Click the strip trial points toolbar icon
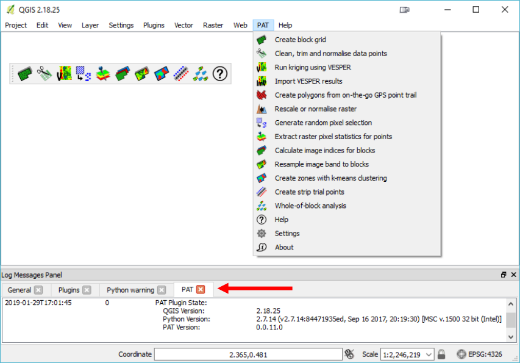The image size is (520, 363). pyautogui.click(x=181, y=74)
